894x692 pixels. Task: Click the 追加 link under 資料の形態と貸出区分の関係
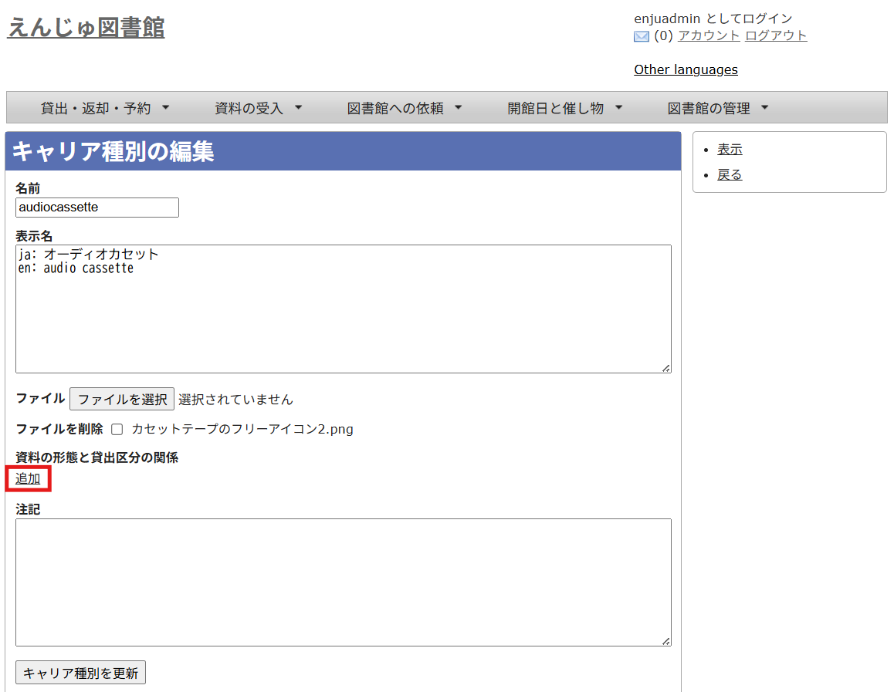pos(28,478)
